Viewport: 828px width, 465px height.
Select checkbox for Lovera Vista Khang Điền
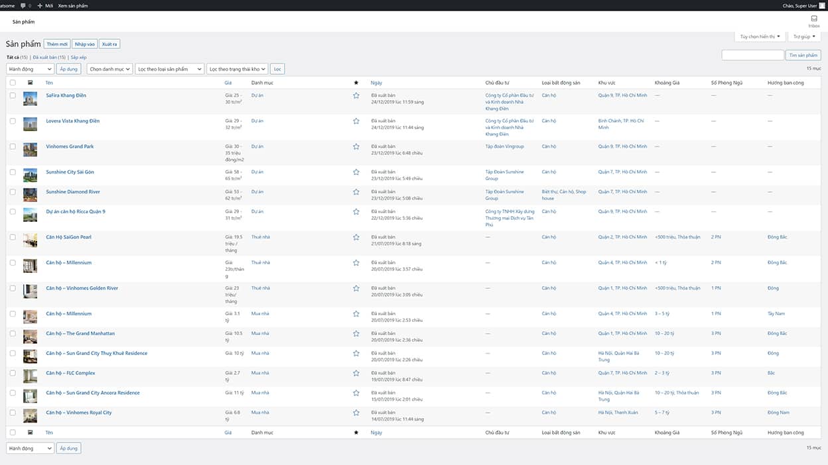tap(13, 121)
